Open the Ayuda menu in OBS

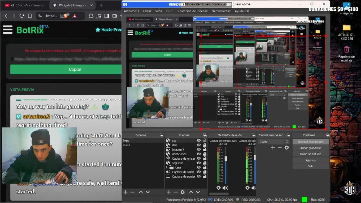[242, 11]
